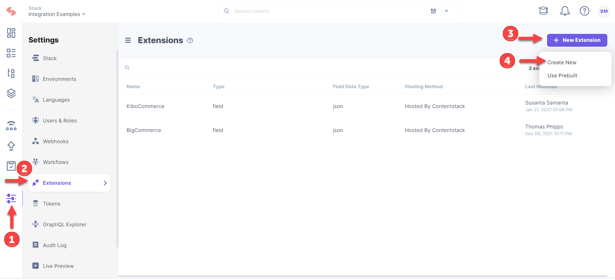Open the Dashboard icon in left rail
This screenshot has height=280, width=615.
pos(11,33)
